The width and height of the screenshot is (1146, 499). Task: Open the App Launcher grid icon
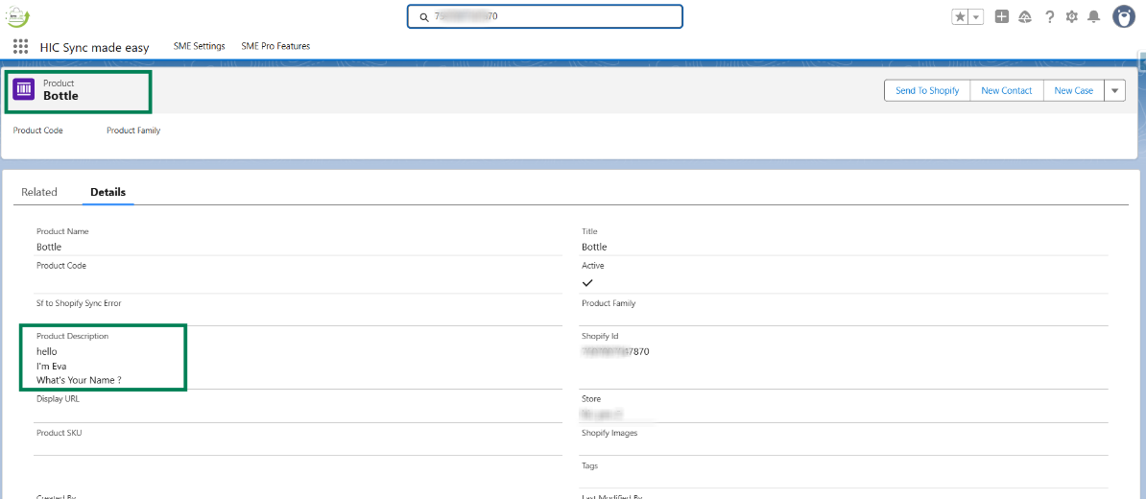pyautogui.click(x=20, y=47)
